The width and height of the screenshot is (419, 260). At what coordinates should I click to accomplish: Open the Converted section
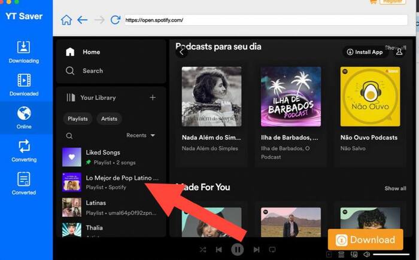click(x=24, y=183)
